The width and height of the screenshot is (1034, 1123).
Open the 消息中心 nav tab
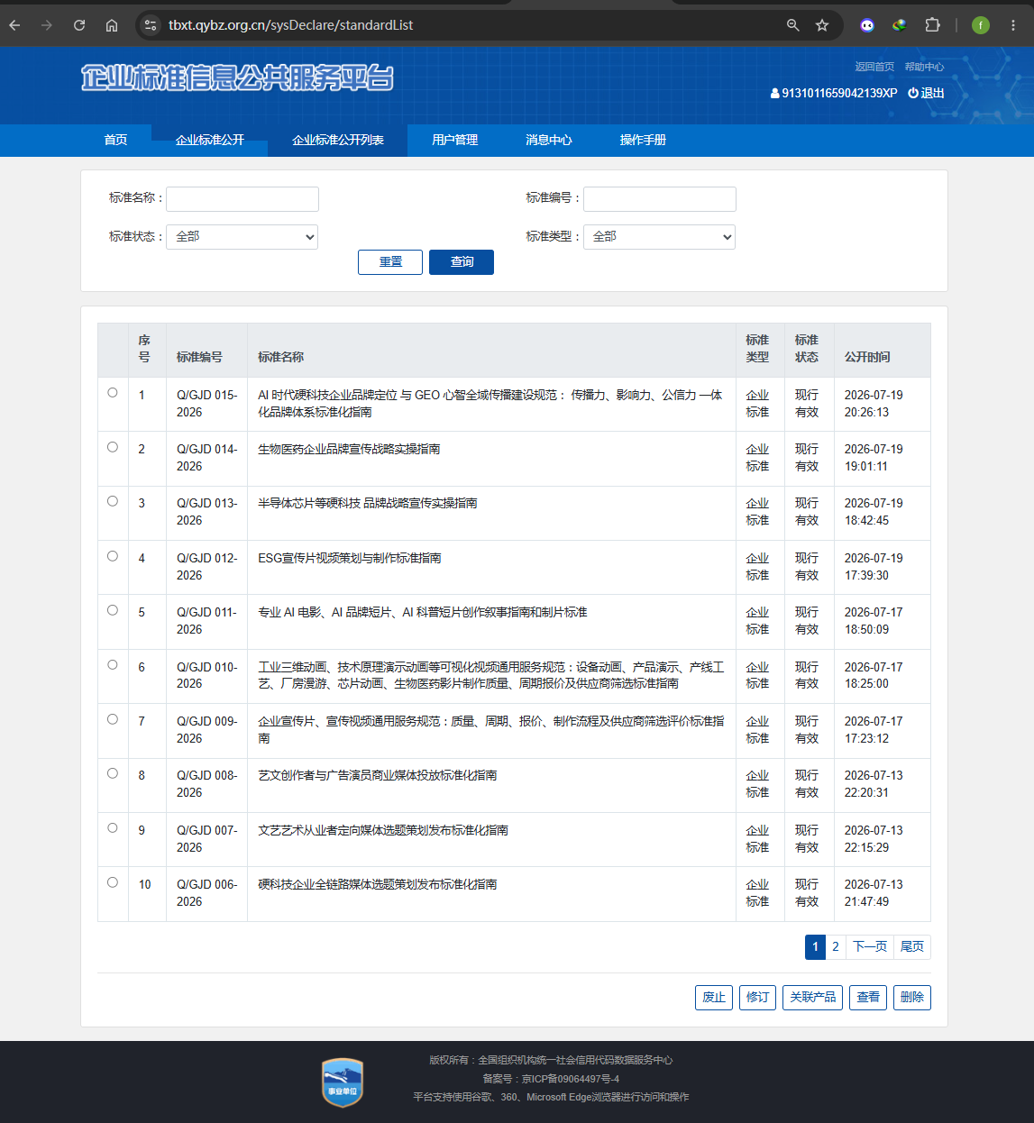(x=548, y=140)
